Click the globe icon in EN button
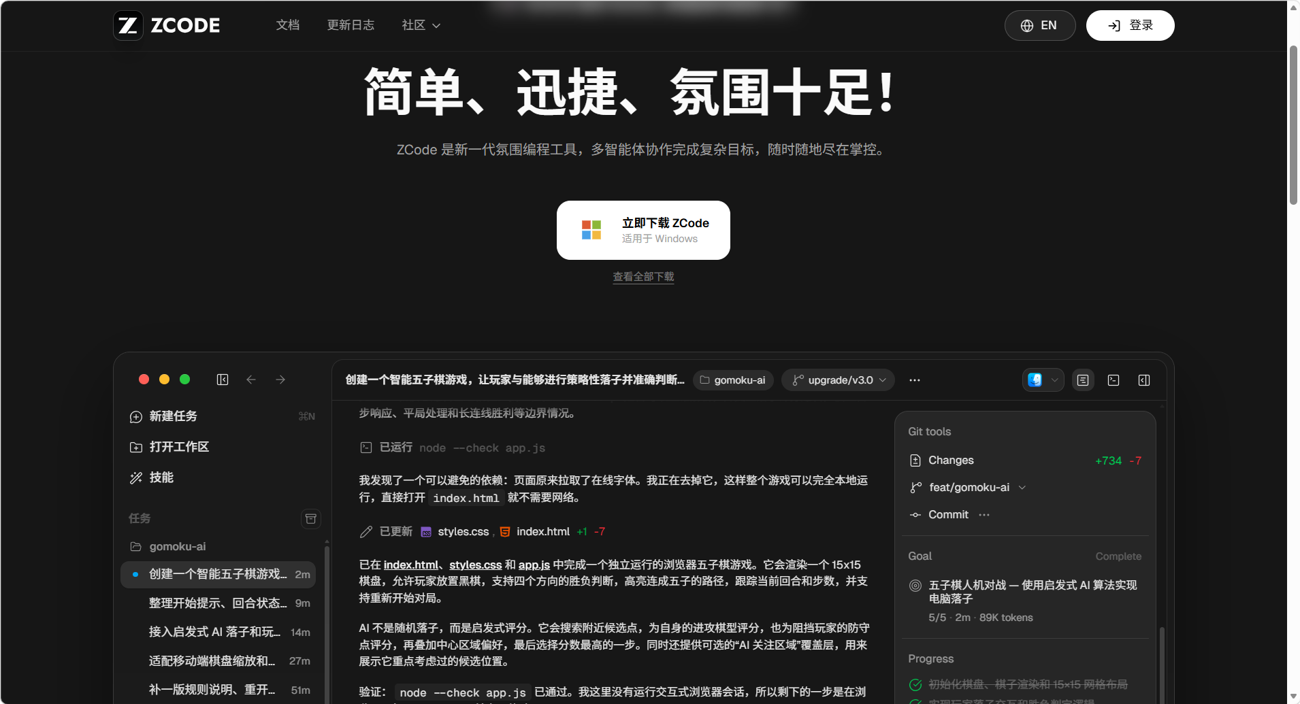Screen dimensions: 1300x704 [1026, 26]
